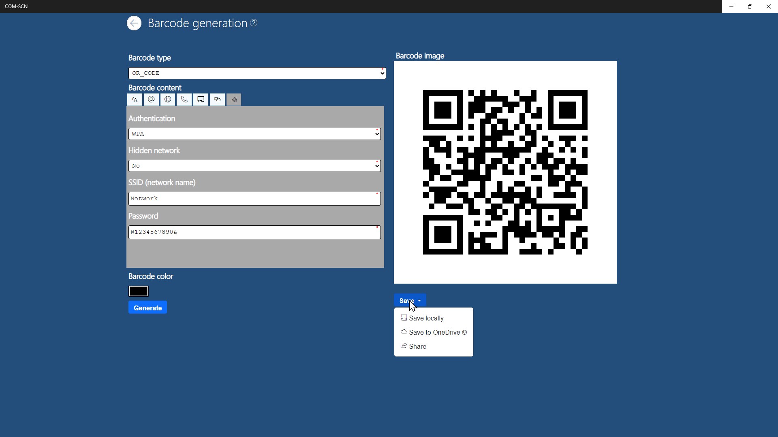778x437 pixels.
Task: Switch to the globe location content icon
Action: pyautogui.click(x=168, y=100)
